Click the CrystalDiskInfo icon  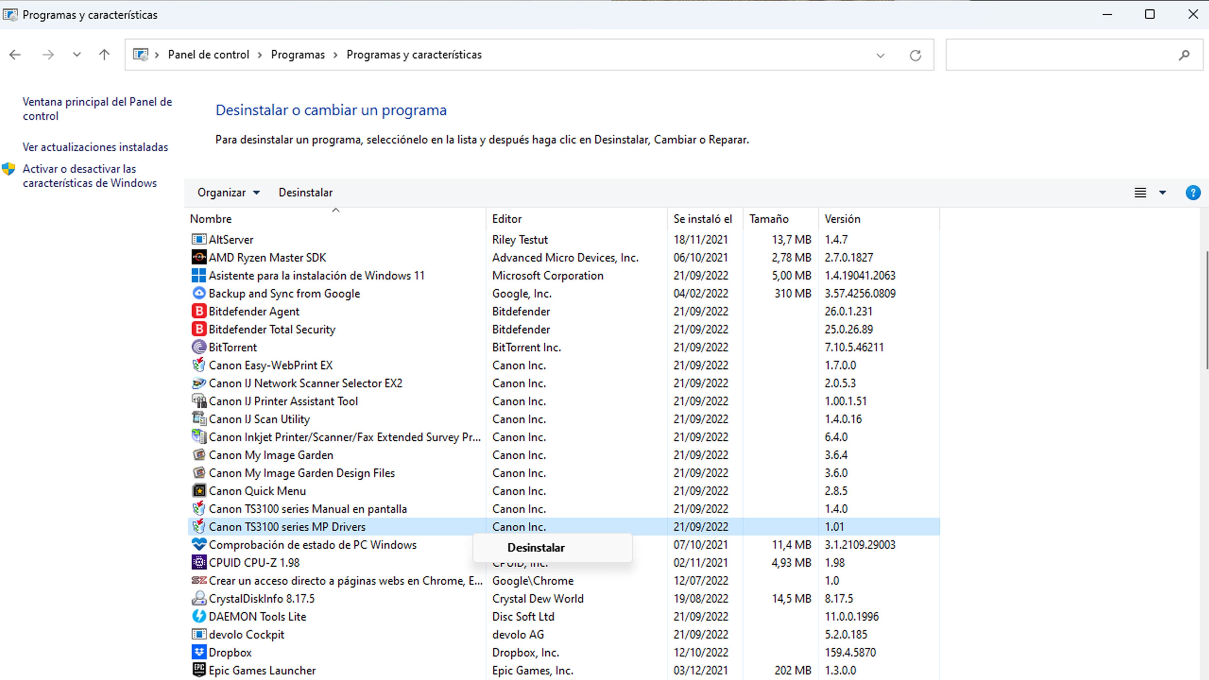pyautogui.click(x=199, y=598)
